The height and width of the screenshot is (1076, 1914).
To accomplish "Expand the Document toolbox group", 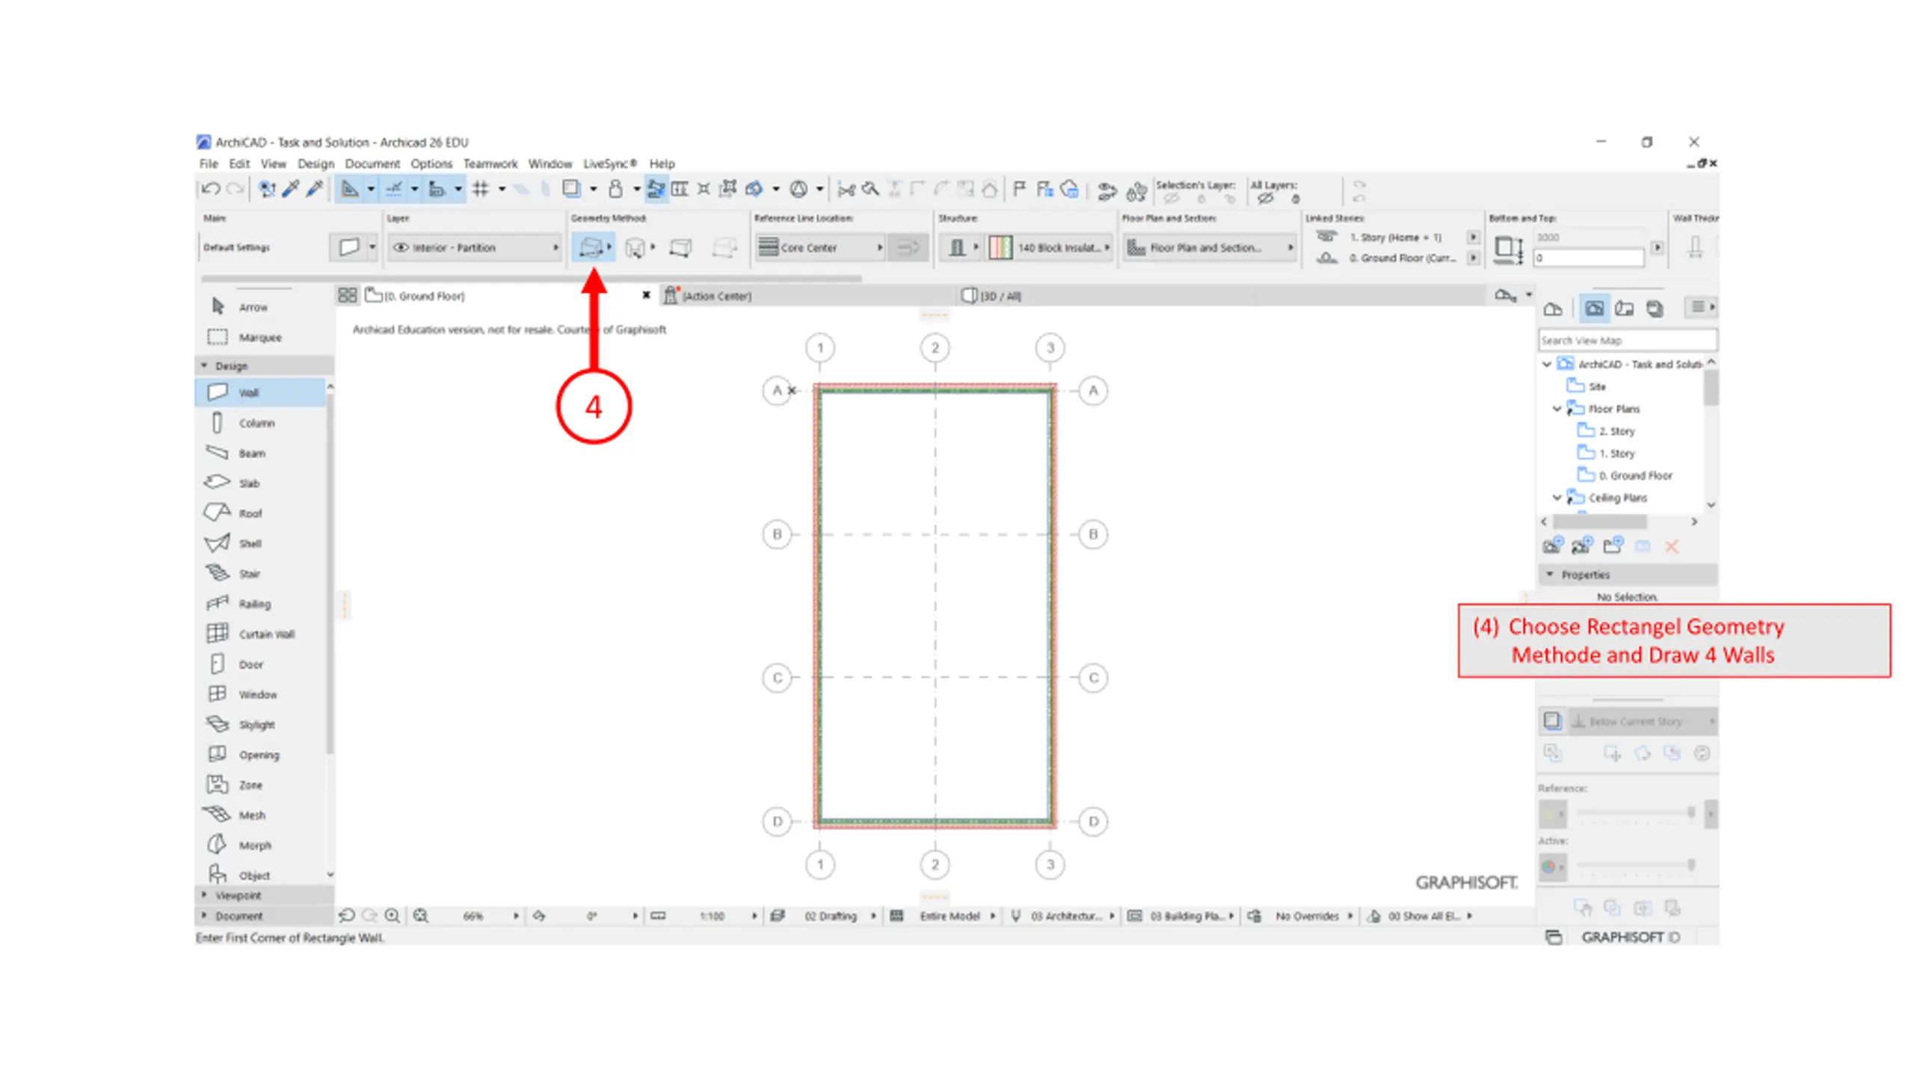I will pos(204,915).
